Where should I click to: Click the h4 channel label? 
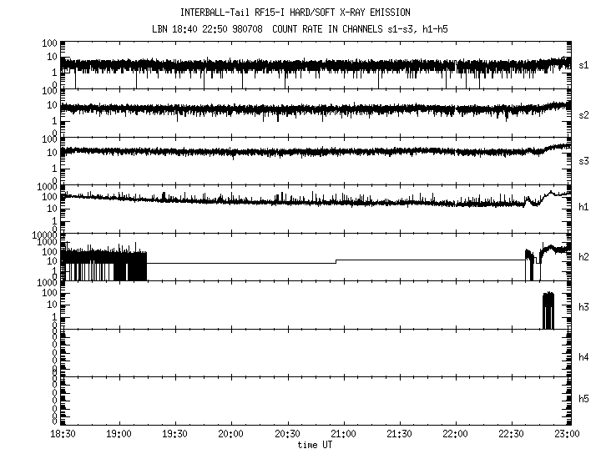pos(584,357)
